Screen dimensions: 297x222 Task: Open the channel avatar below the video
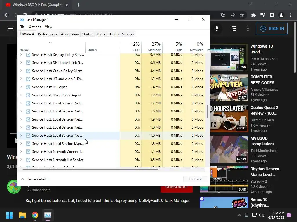pos(14,187)
